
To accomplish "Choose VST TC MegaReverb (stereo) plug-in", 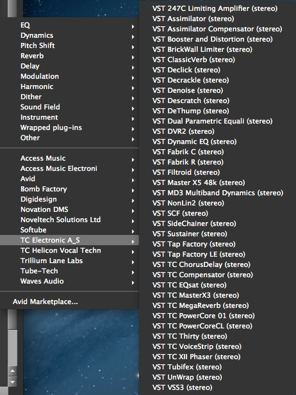I will pyautogui.click(x=201, y=305).
